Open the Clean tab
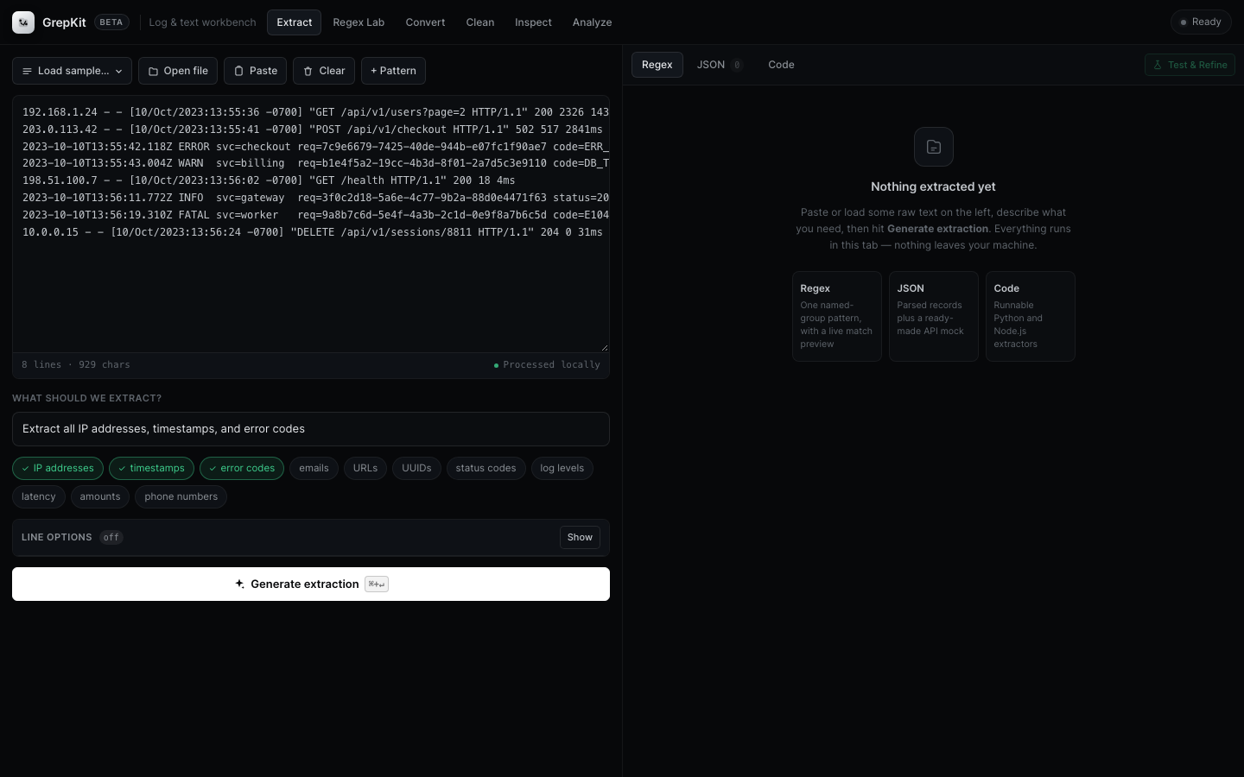The image size is (1244, 777). (480, 22)
